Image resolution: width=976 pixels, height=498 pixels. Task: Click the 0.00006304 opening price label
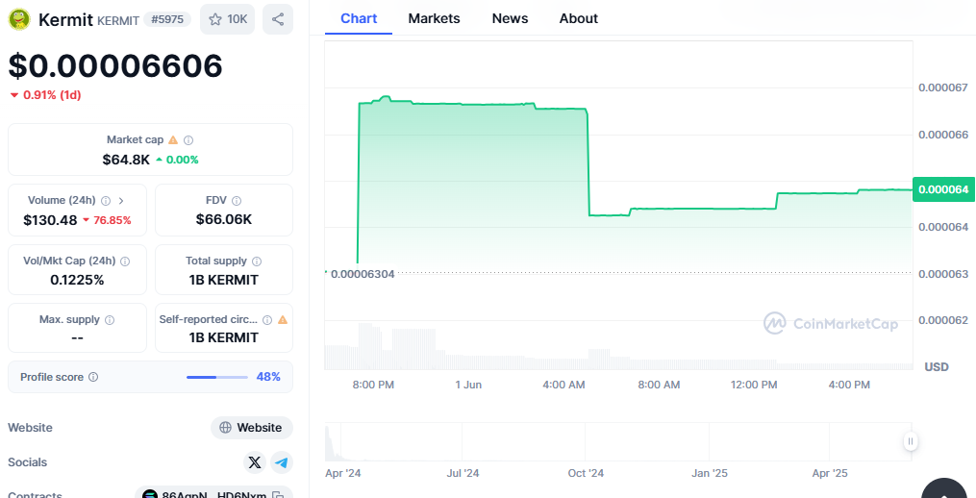(x=363, y=274)
